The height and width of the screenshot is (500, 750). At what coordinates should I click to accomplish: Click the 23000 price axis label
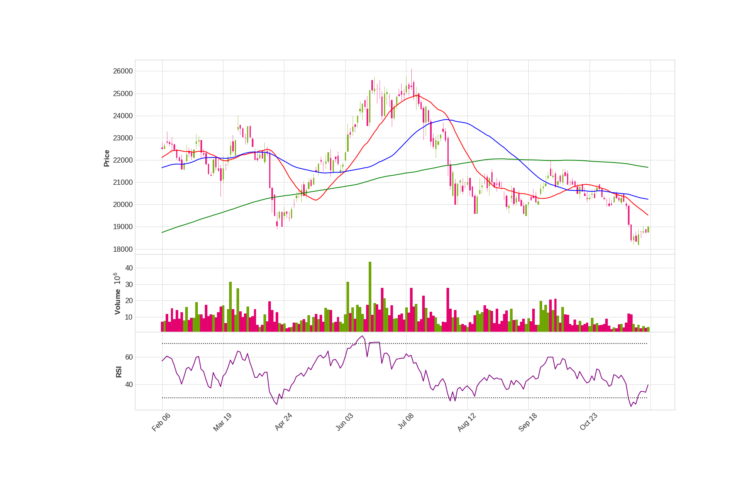(x=123, y=138)
